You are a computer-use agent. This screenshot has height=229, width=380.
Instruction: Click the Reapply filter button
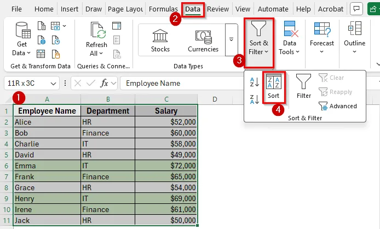(x=336, y=92)
